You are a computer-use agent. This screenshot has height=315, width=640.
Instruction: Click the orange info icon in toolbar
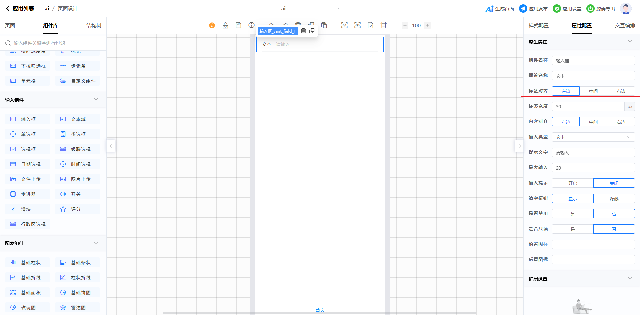click(x=212, y=25)
